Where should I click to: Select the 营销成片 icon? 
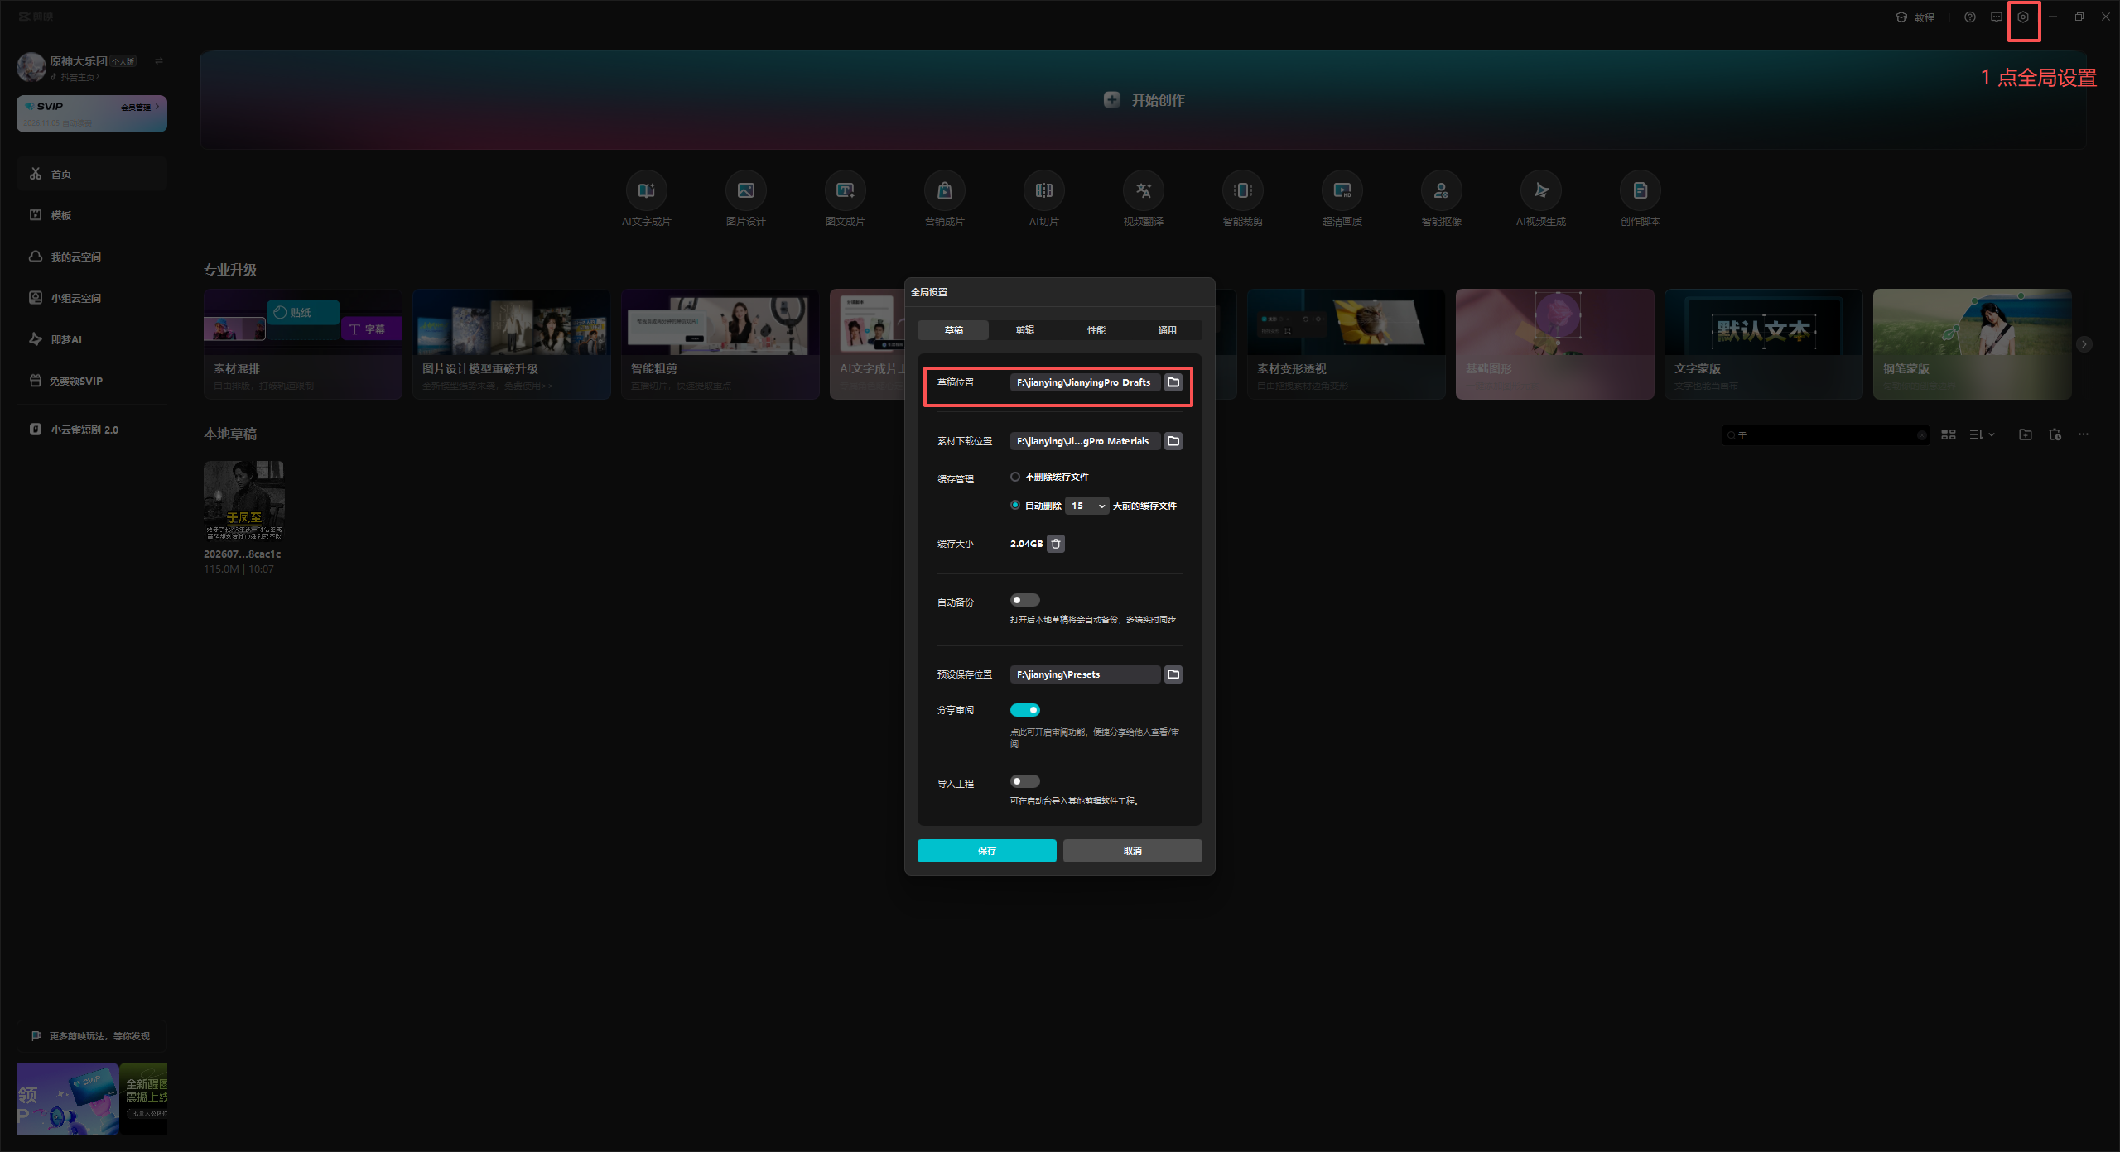[945, 191]
